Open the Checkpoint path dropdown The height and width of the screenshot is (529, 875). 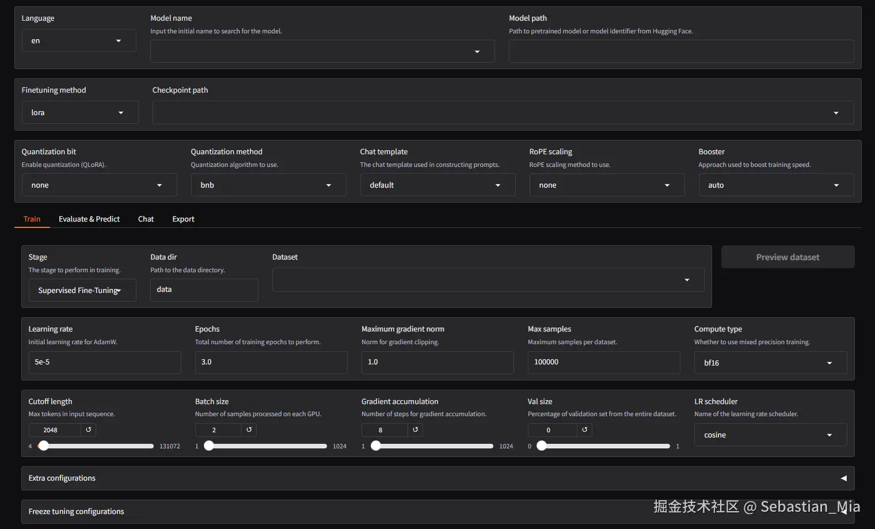coord(503,113)
